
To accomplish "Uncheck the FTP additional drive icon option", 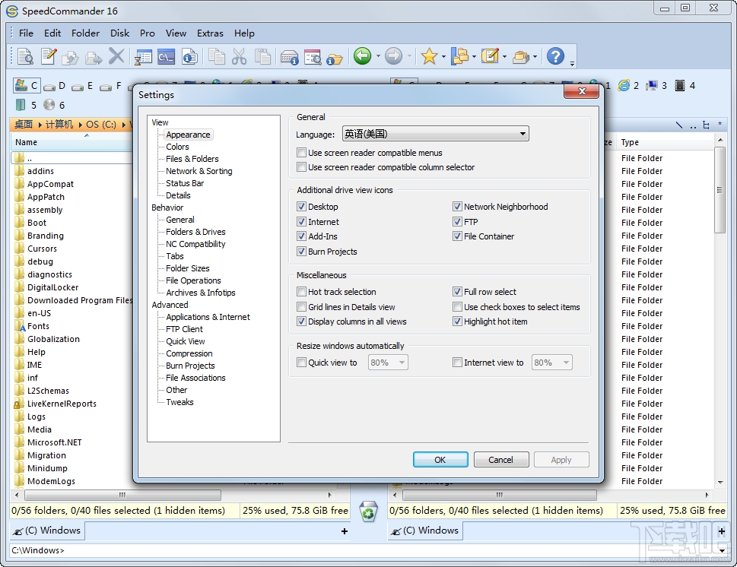I will tap(458, 222).
